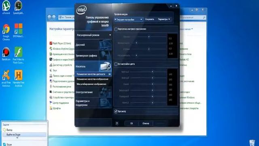259x146 pixels.
Task: Select the Параметры и поддержка section
Action: [93, 103]
